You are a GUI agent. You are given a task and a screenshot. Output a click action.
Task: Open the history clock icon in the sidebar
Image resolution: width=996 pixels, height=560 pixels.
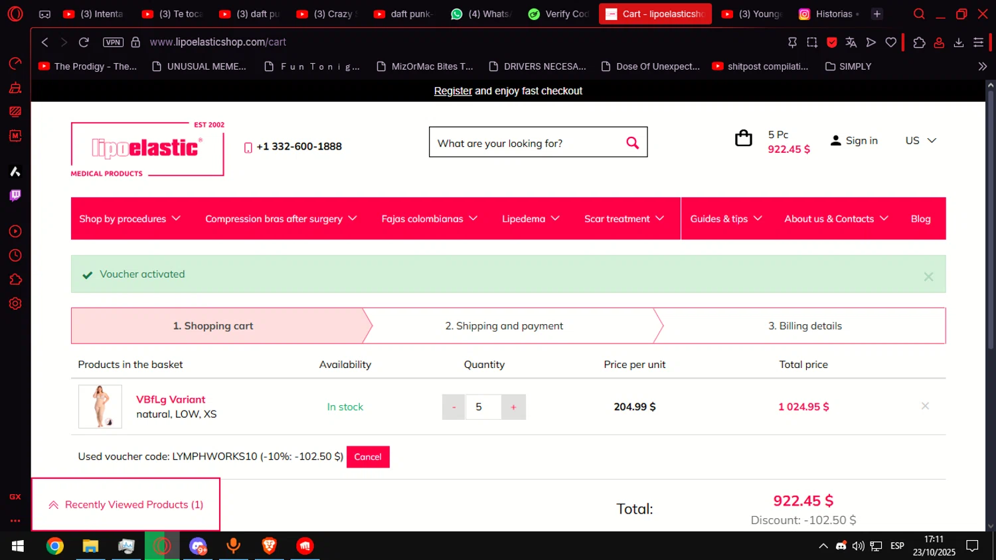click(15, 255)
